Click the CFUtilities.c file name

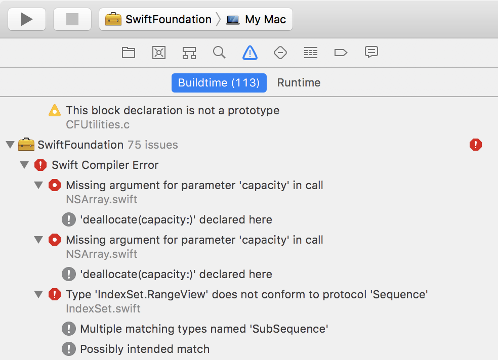tap(98, 125)
